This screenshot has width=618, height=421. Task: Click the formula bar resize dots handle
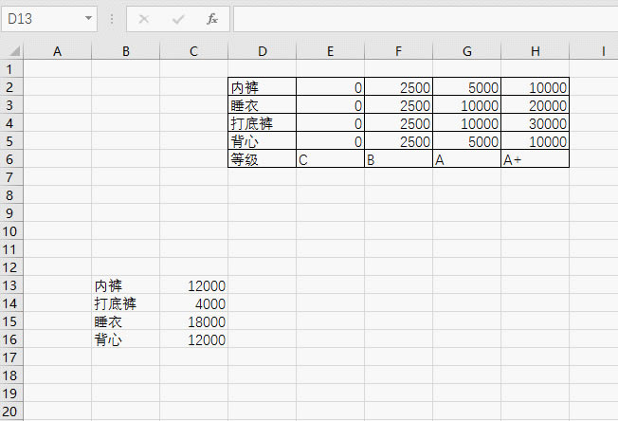[x=112, y=19]
